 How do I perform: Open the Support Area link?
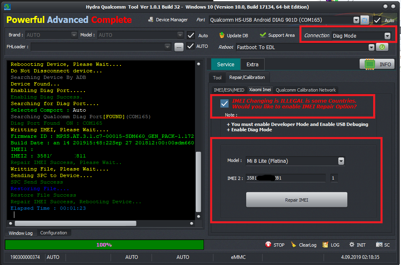[x=277, y=35]
